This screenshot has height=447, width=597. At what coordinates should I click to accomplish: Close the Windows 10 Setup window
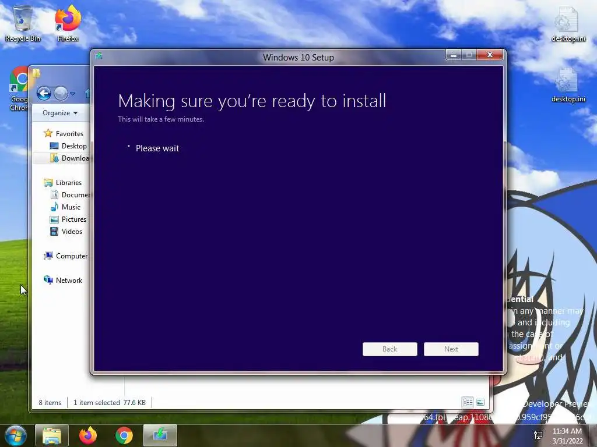click(x=490, y=55)
